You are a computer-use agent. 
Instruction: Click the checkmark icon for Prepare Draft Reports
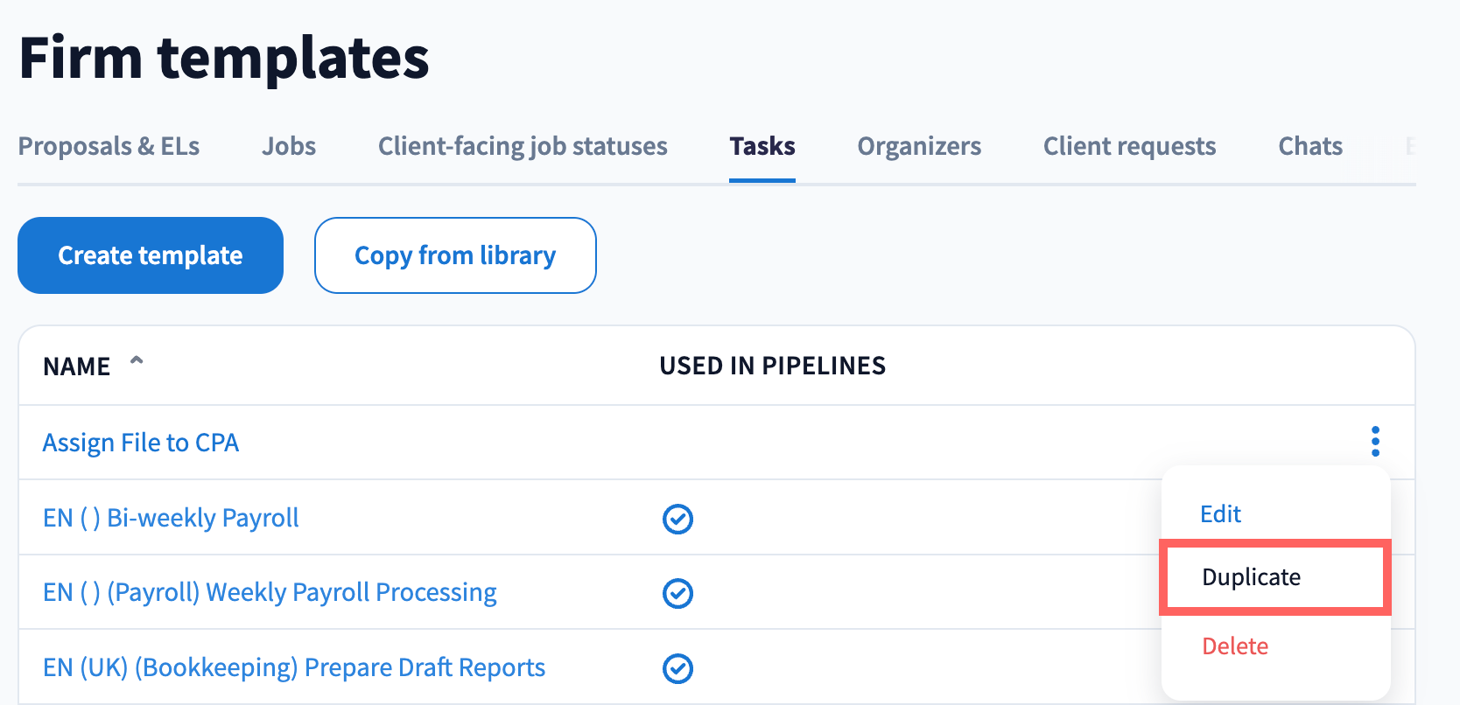pos(677,668)
